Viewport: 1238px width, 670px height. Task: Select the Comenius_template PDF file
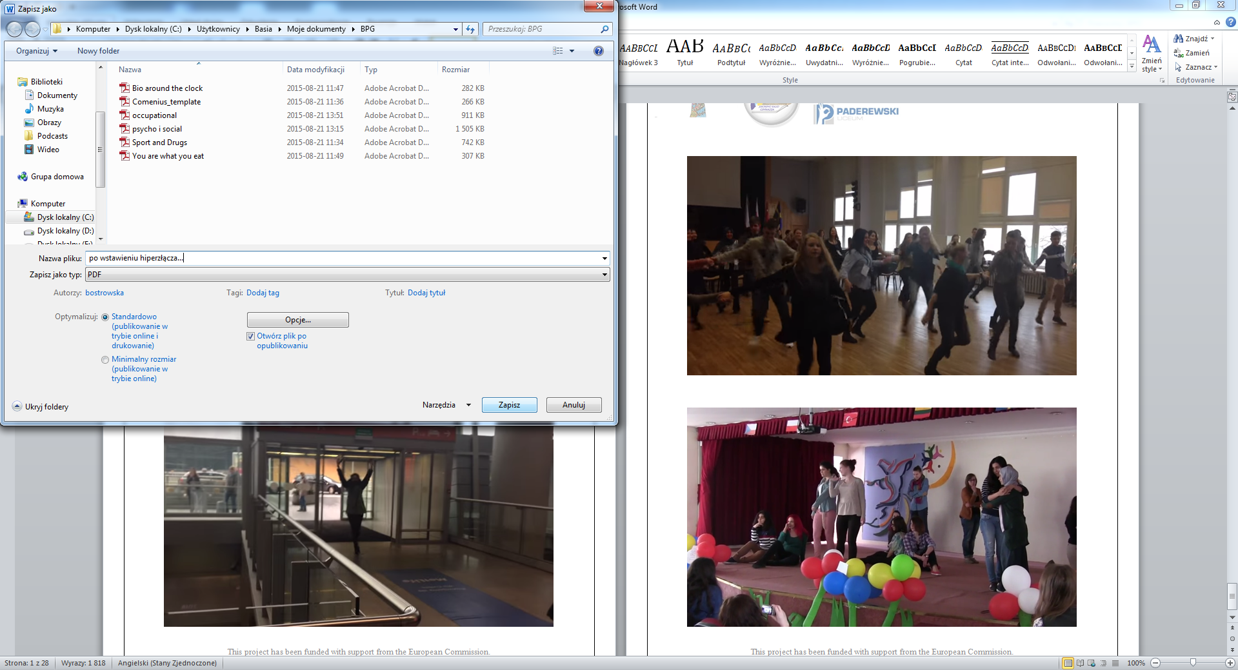pyautogui.click(x=166, y=102)
